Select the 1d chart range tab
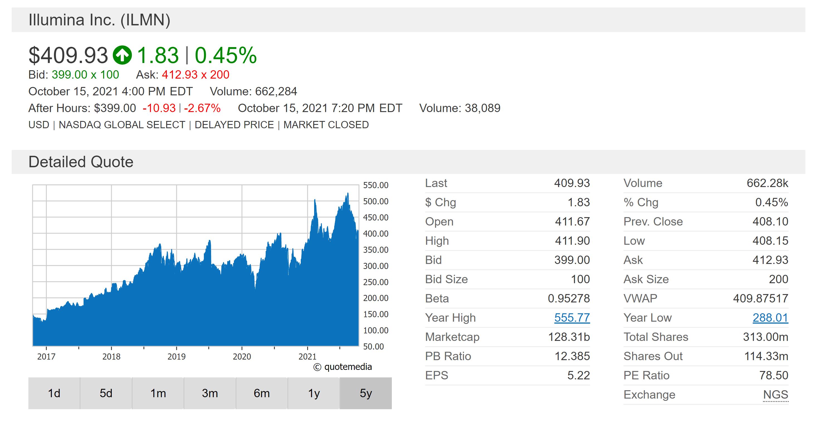Image resolution: width=814 pixels, height=422 pixels. pos(54,393)
